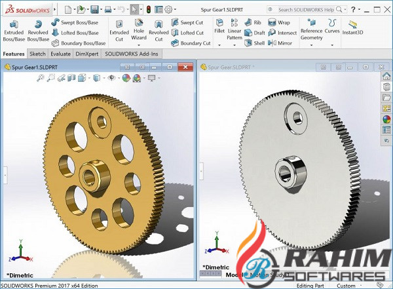Use the Intersect feature

pos(282,33)
